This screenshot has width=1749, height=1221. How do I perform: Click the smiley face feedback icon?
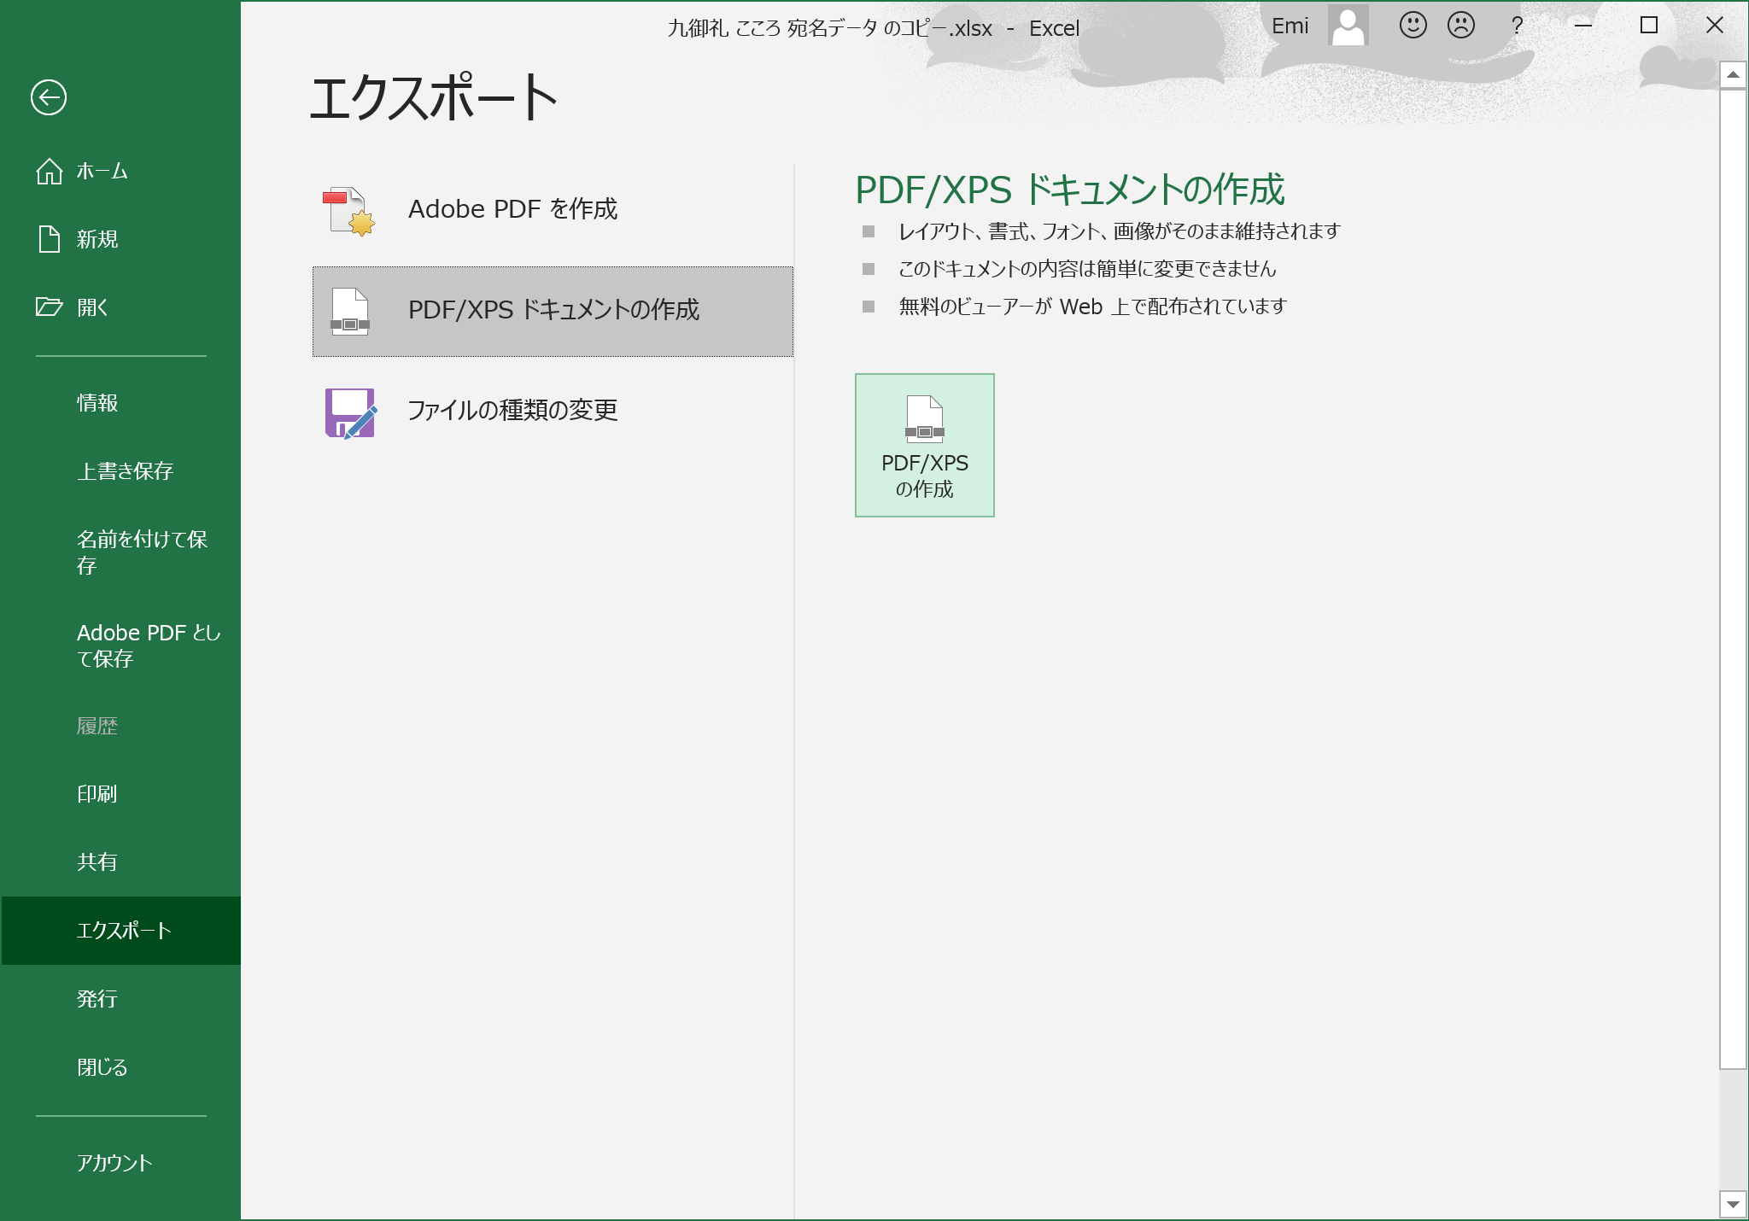(x=1413, y=26)
